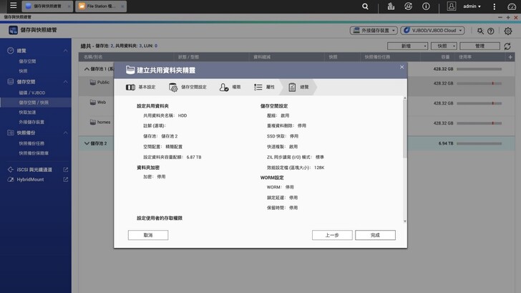Open the main hamburger menu

click(14, 5)
